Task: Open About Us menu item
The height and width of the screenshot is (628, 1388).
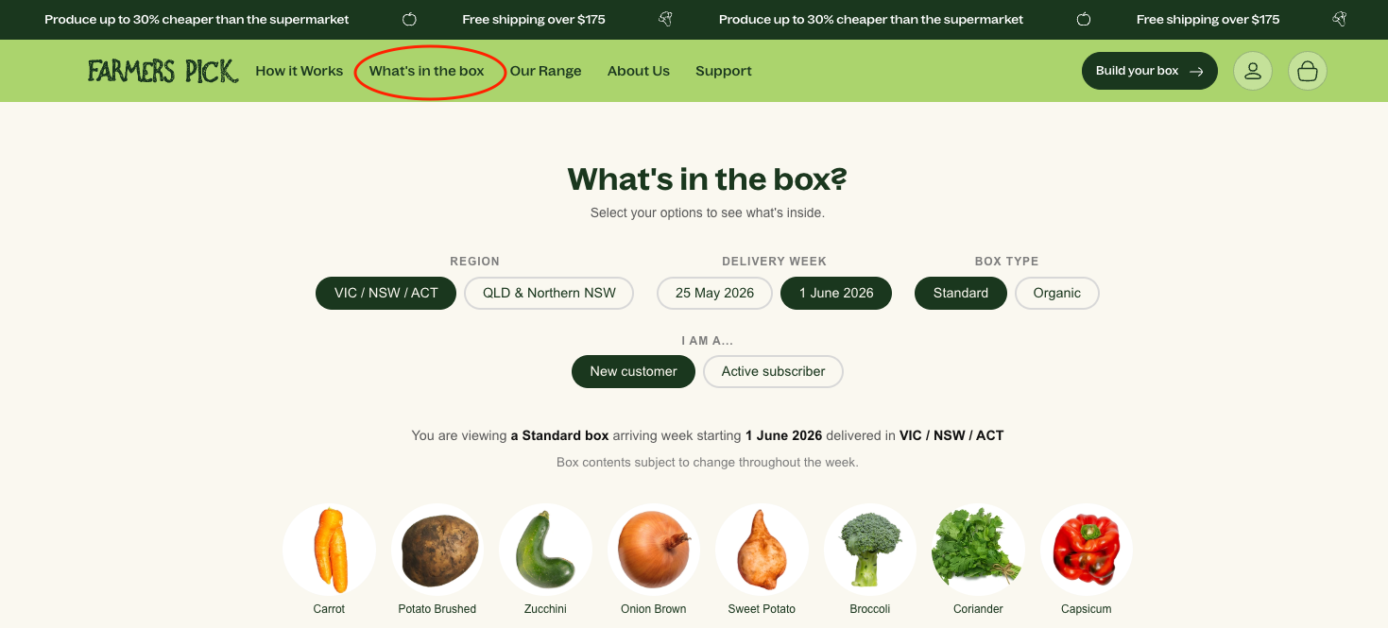Action: 639,71
